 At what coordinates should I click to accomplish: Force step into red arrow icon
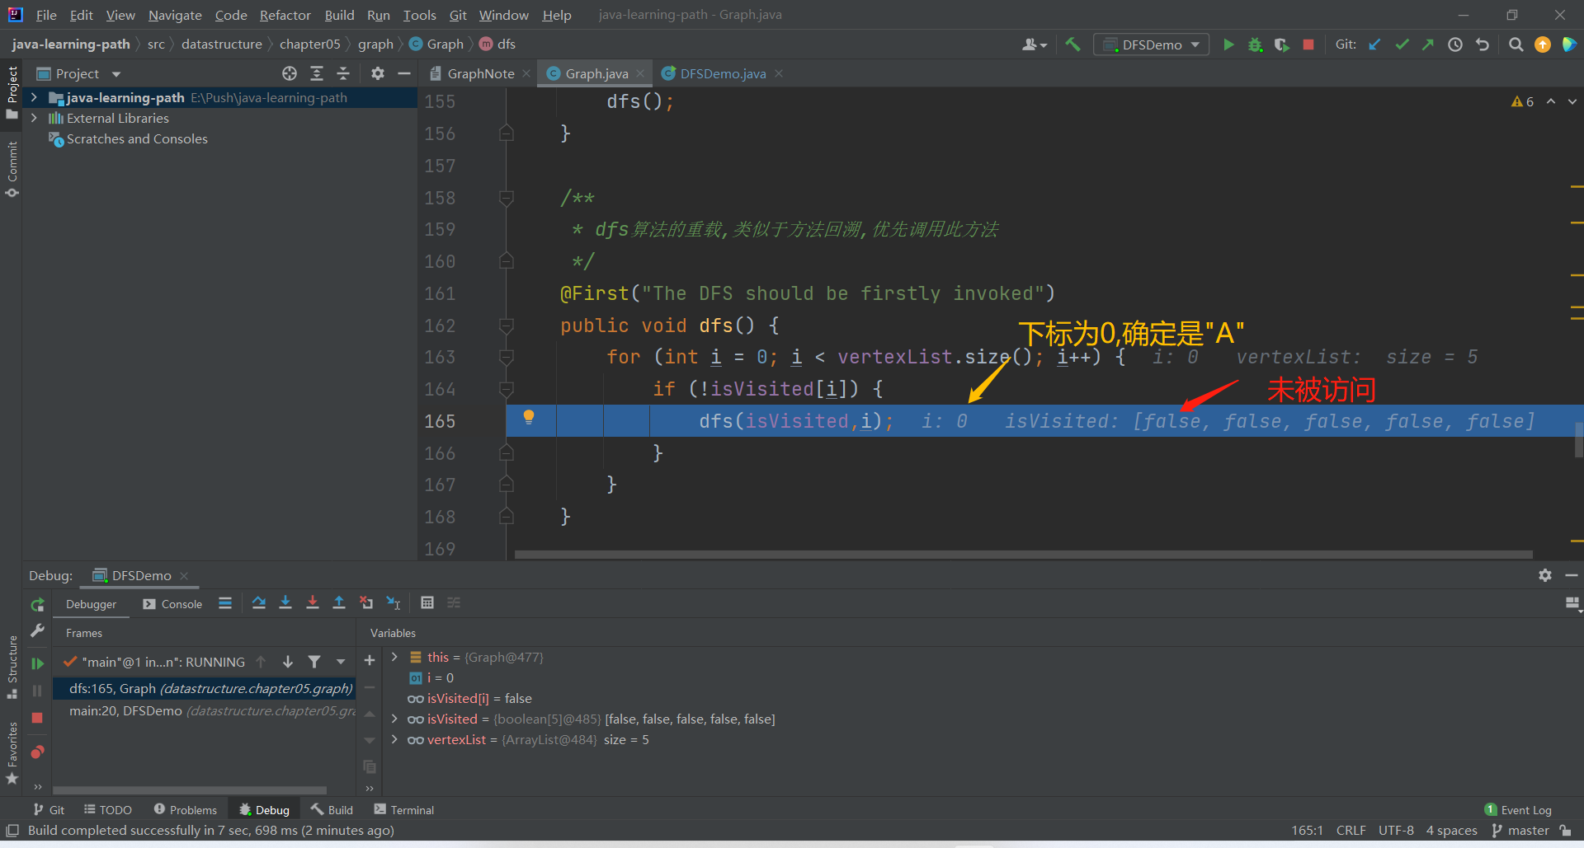click(313, 603)
